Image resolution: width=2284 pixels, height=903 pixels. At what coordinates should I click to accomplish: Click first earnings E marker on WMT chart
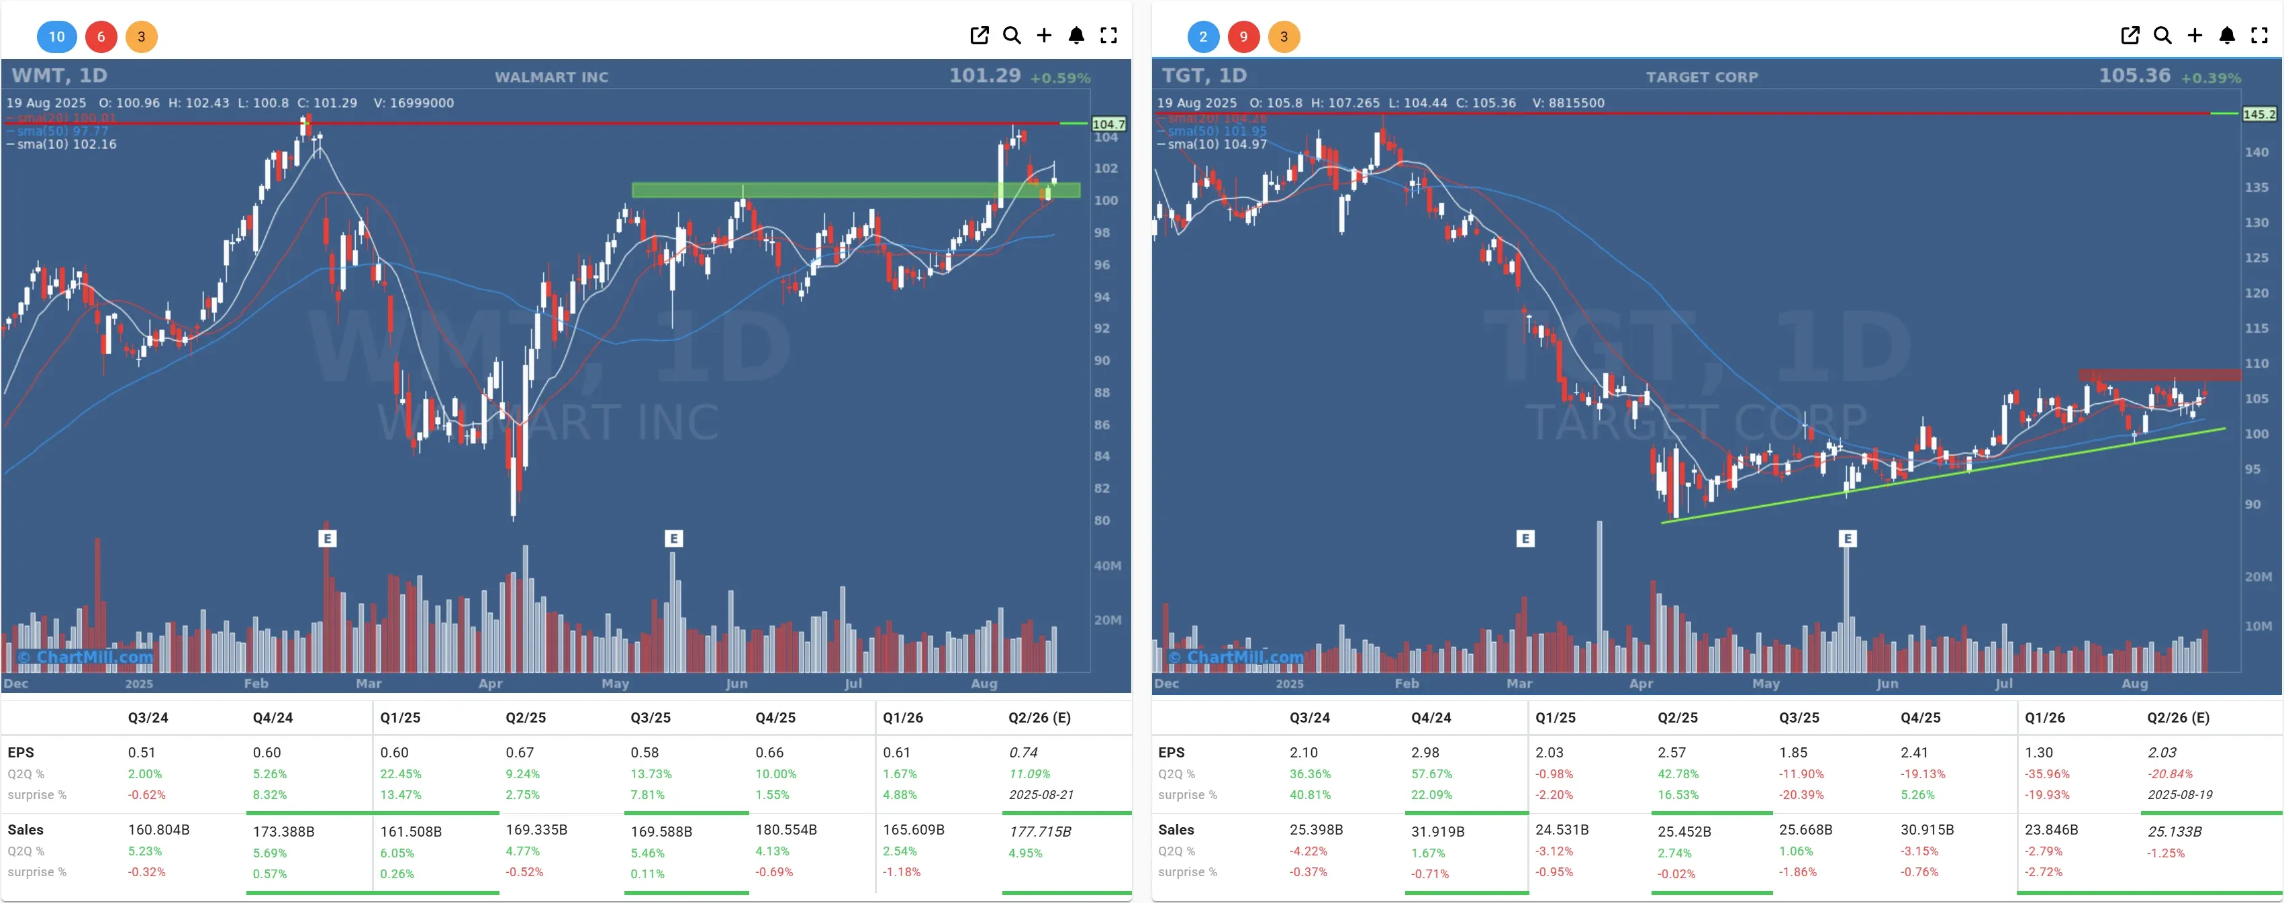(327, 538)
